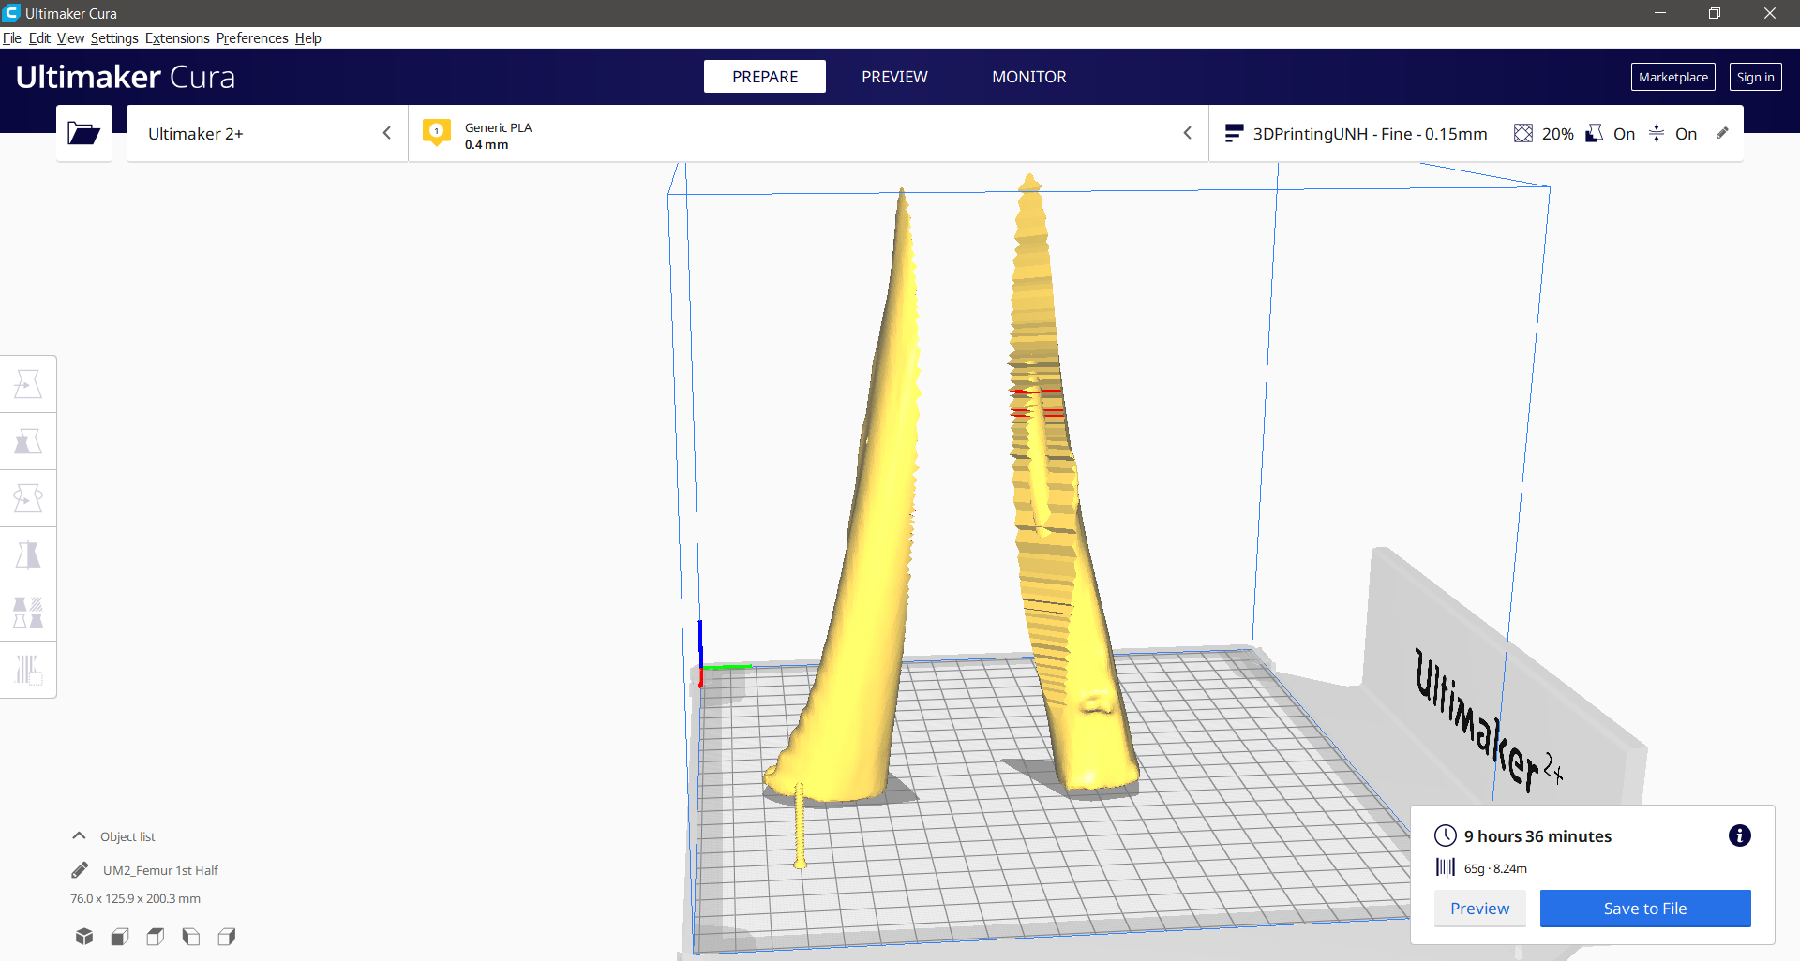Switch to the PREPARE stage

tap(765, 77)
